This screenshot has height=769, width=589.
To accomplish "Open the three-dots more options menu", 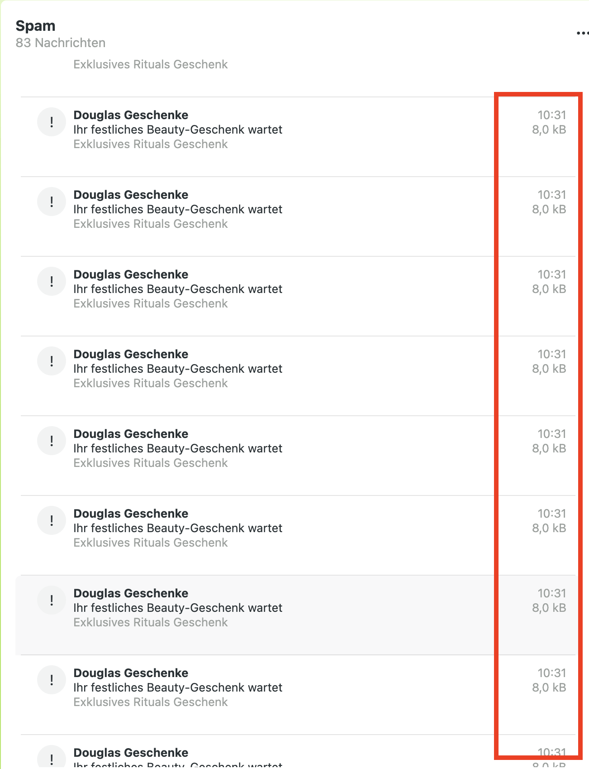I will [582, 33].
